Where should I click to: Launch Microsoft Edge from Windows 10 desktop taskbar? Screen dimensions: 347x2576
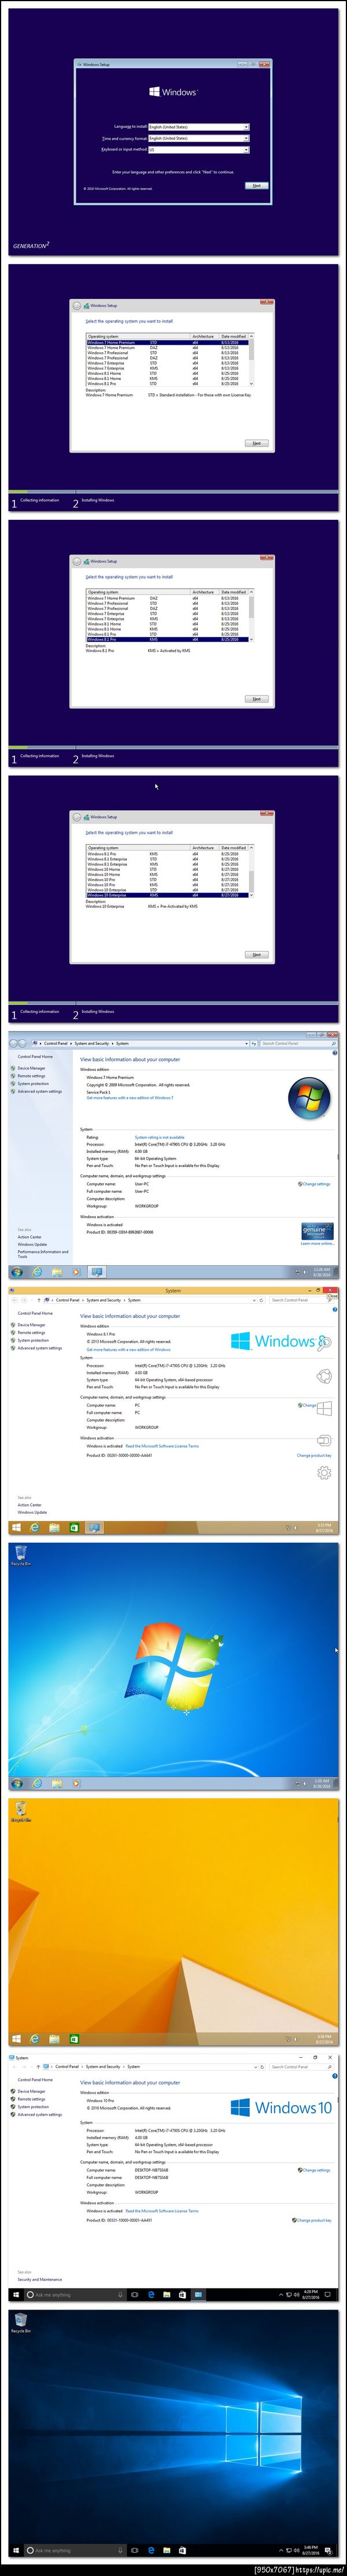point(151,2551)
